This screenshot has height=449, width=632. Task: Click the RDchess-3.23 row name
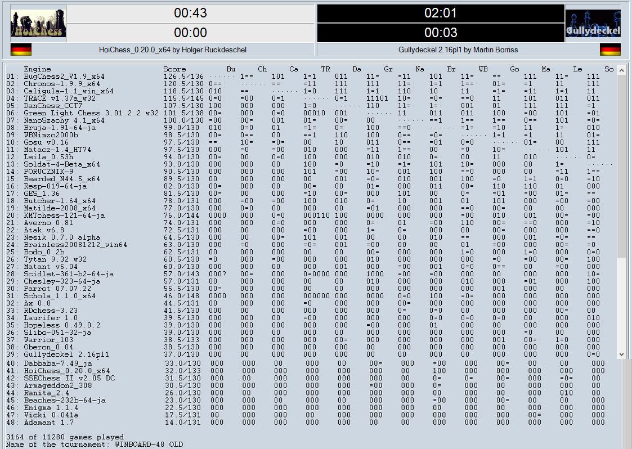[x=51, y=311]
